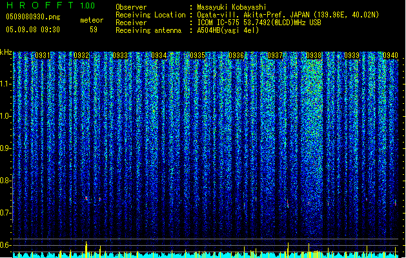
Task: Click the 0.9 kHz axis label
Action: point(6,148)
